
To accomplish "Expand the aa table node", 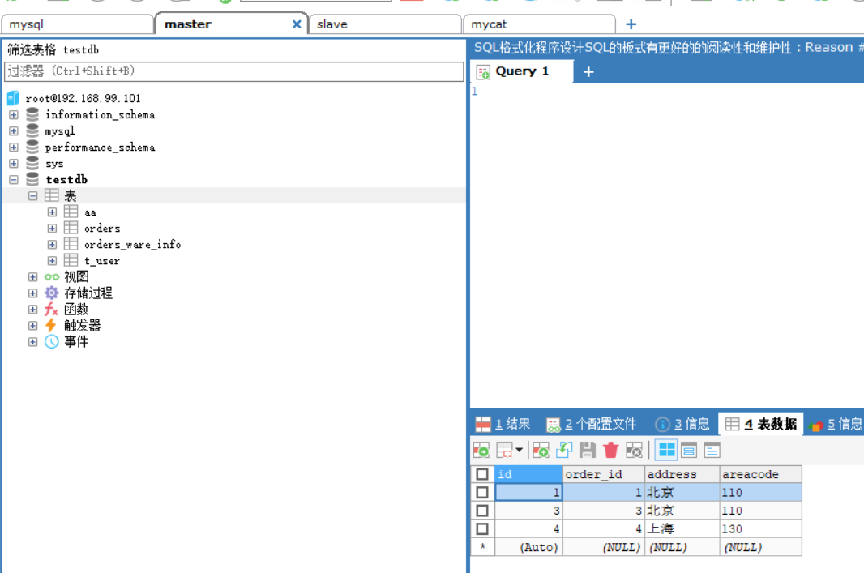I will (53, 212).
